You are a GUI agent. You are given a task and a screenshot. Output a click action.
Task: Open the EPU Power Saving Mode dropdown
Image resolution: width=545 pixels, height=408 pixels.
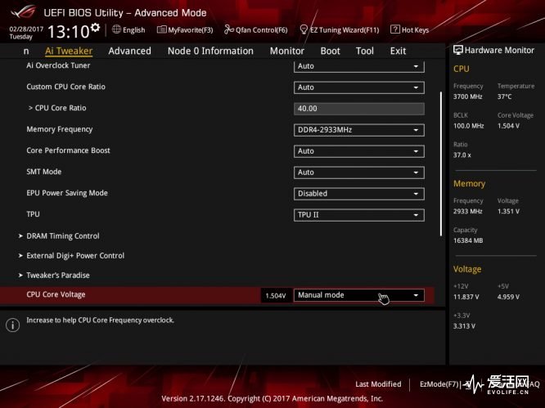coord(359,194)
